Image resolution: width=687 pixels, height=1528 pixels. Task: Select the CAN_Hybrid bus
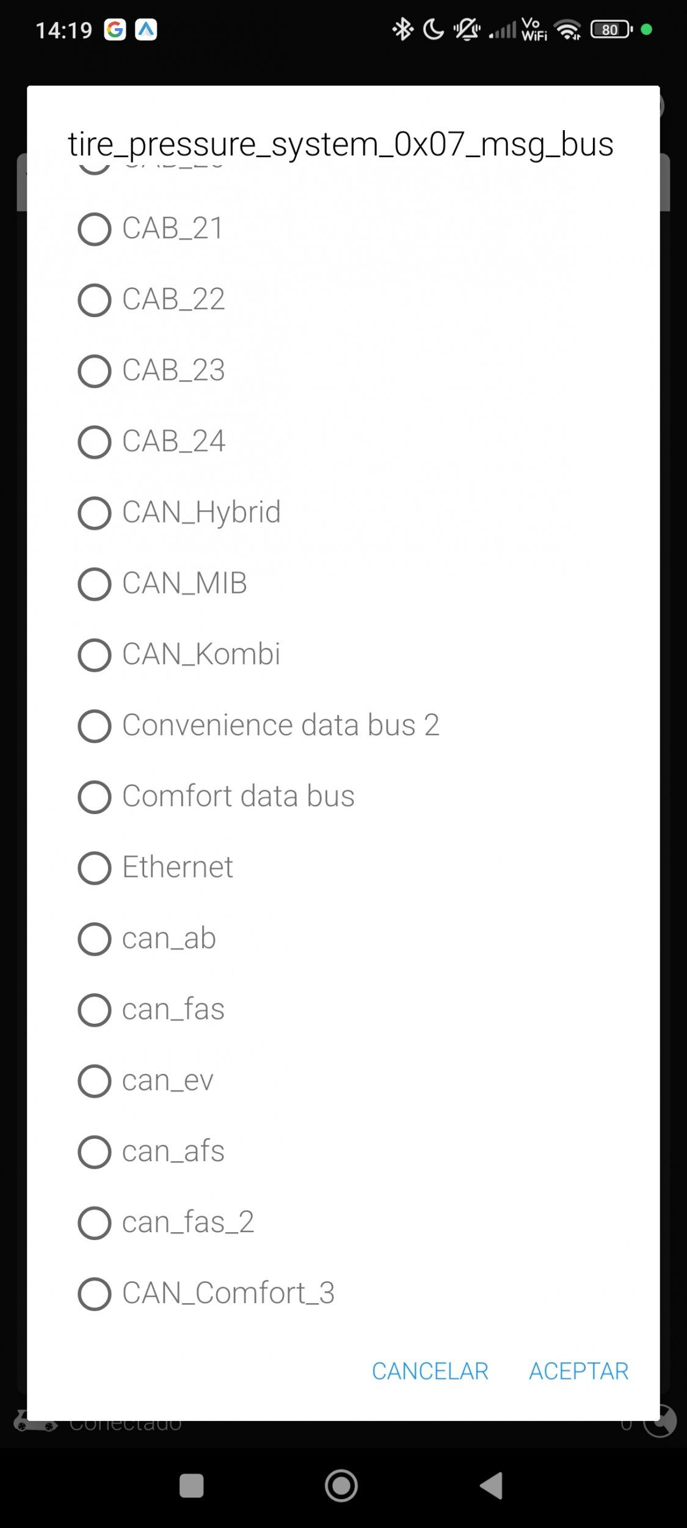click(95, 513)
